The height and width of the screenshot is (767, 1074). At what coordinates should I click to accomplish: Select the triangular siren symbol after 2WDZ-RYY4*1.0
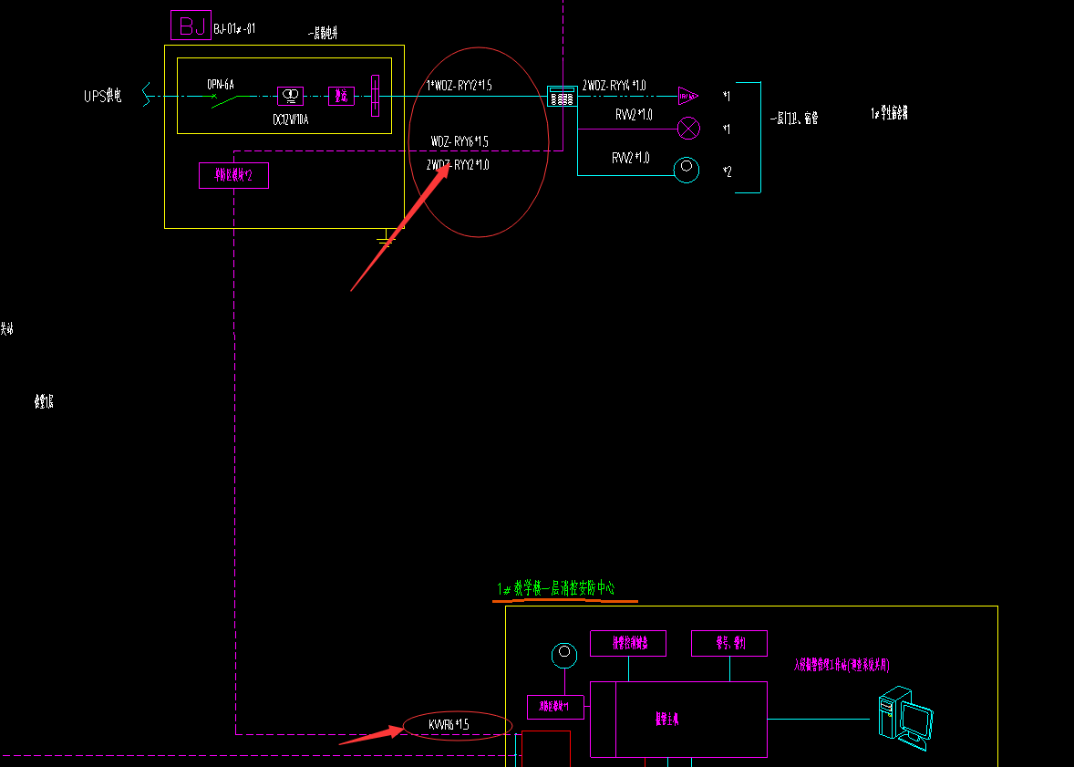click(x=688, y=96)
